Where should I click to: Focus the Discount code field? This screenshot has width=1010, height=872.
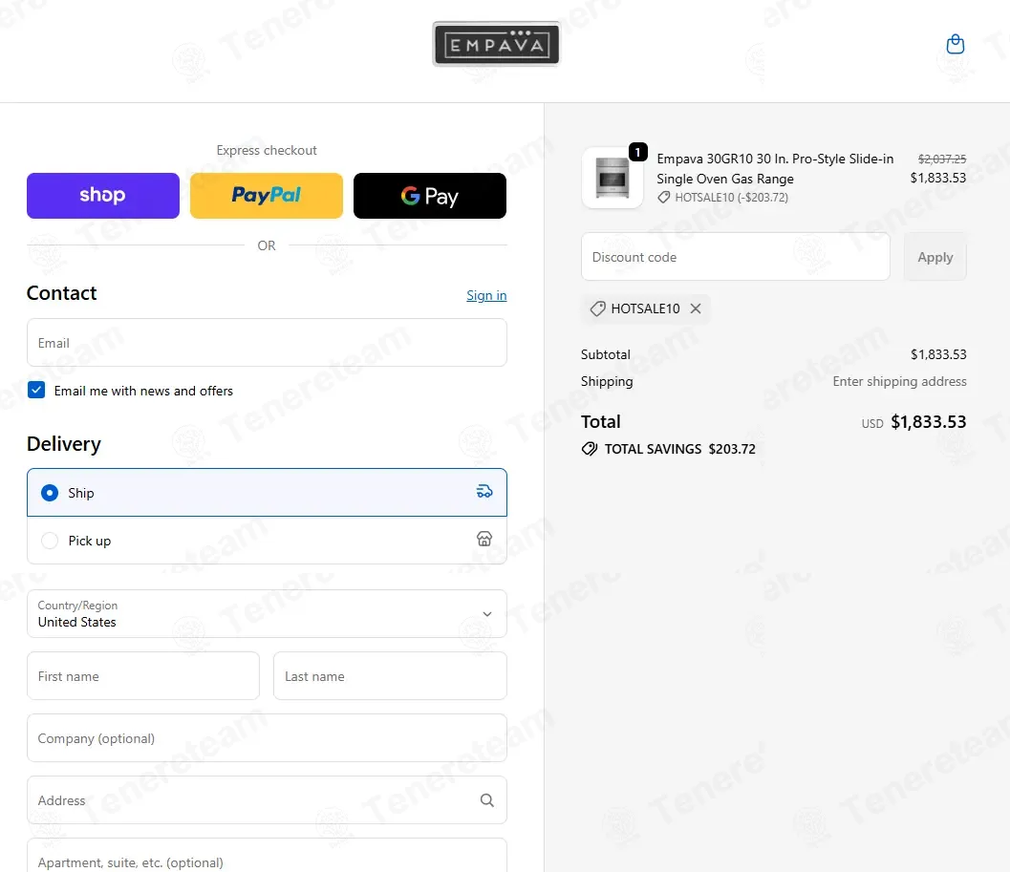[736, 257]
